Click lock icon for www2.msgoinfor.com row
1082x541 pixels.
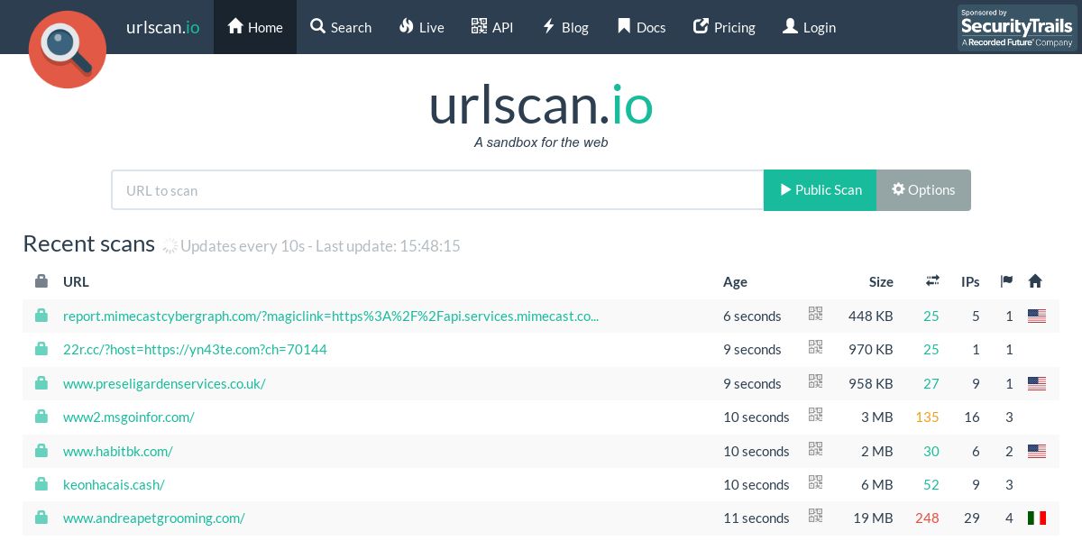pyautogui.click(x=41, y=417)
